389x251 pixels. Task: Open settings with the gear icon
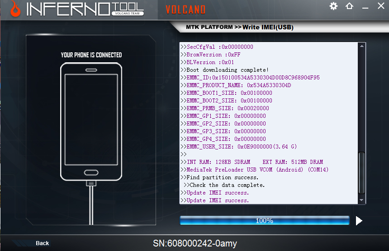point(333,6)
